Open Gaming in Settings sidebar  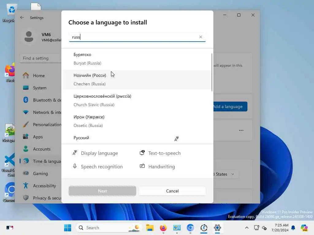[41, 173]
